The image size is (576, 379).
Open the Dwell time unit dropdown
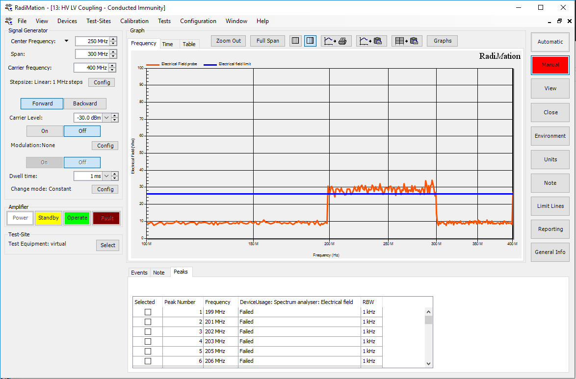[x=106, y=176]
